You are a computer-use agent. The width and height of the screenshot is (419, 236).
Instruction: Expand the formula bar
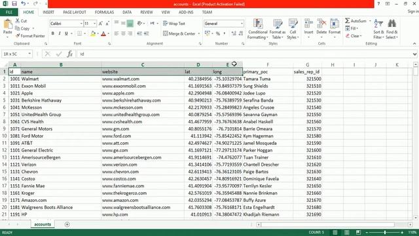(414, 54)
